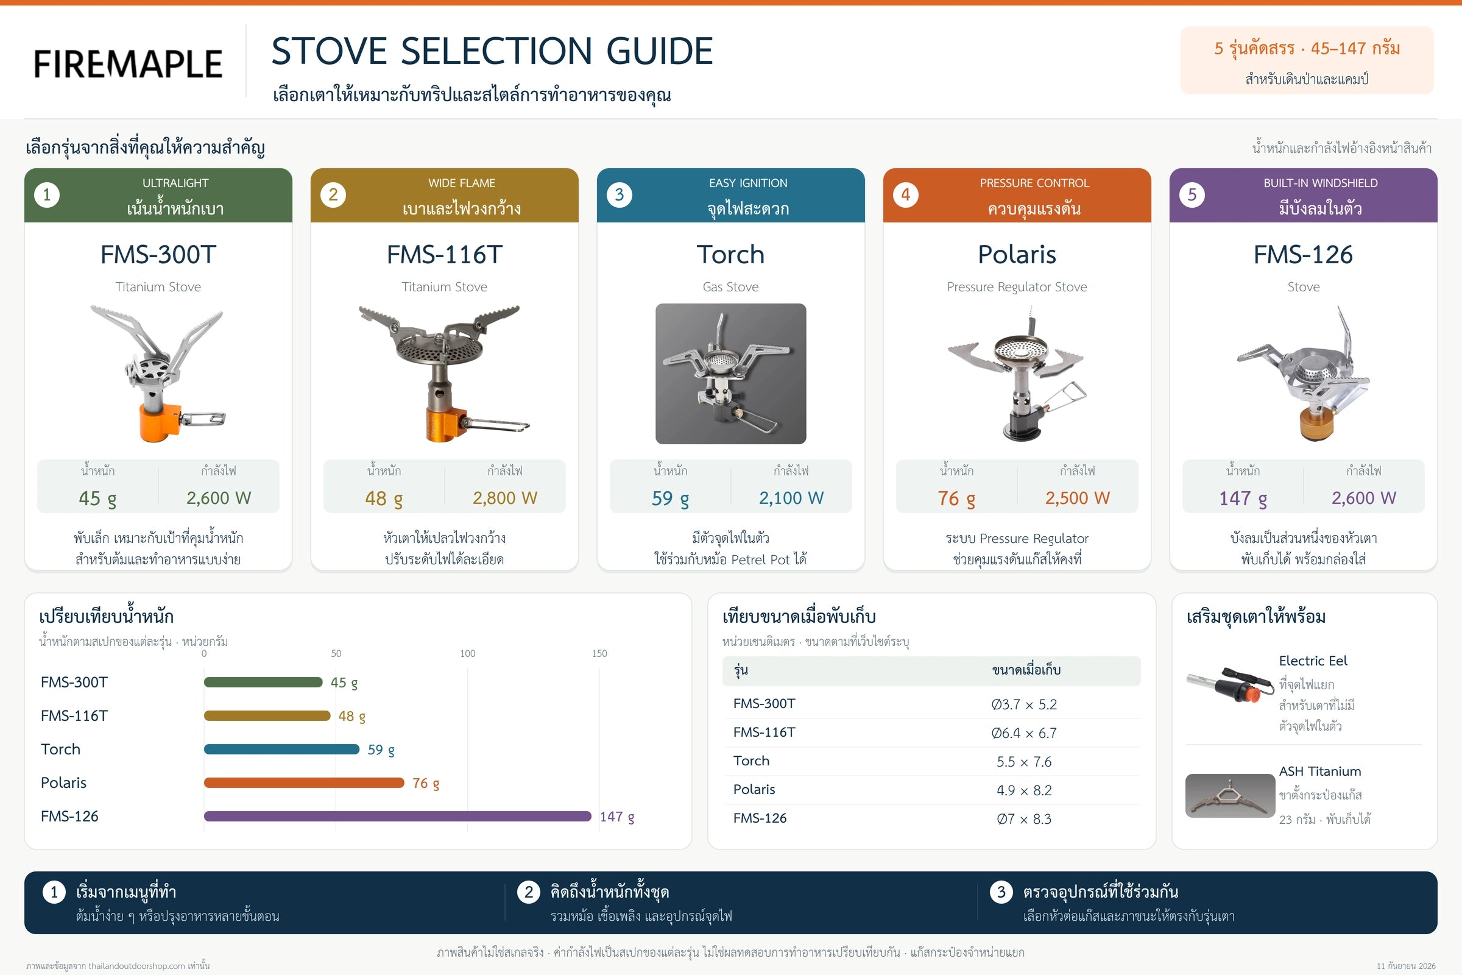1462x975 pixels.
Task: Click the "5.5 × 7.6" size cell
Action: (x=1025, y=762)
